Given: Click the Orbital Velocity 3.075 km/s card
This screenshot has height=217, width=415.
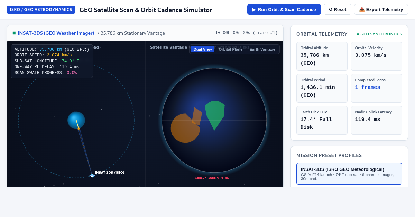Looking at the screenshot, I should pyautogui.click(x=377, y=56).
